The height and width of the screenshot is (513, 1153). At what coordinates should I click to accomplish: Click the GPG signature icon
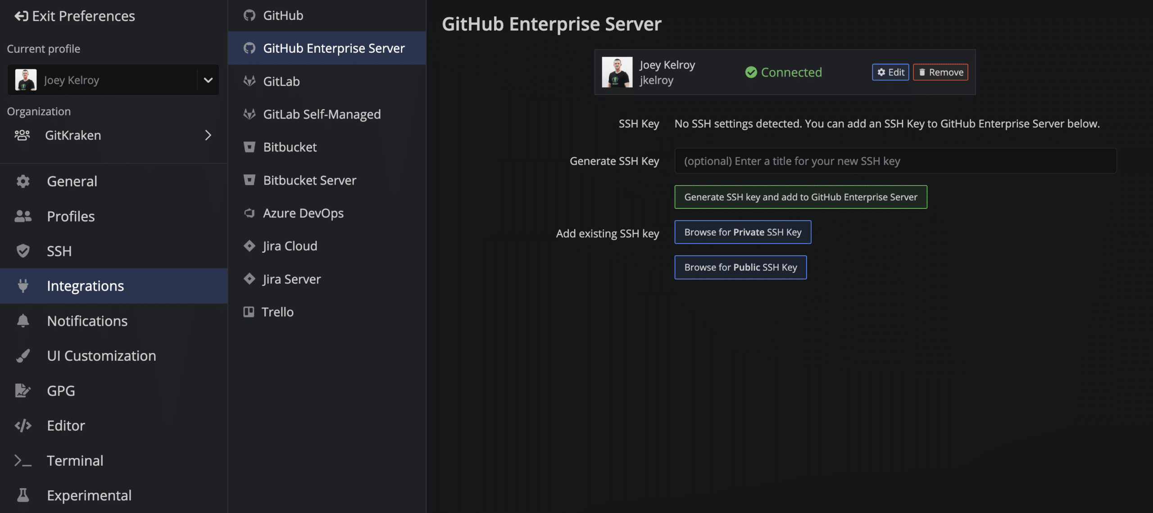click(x=23, y=390)
